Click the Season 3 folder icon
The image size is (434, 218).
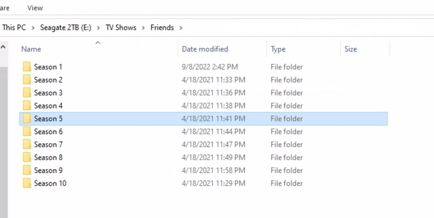[27, 93]
